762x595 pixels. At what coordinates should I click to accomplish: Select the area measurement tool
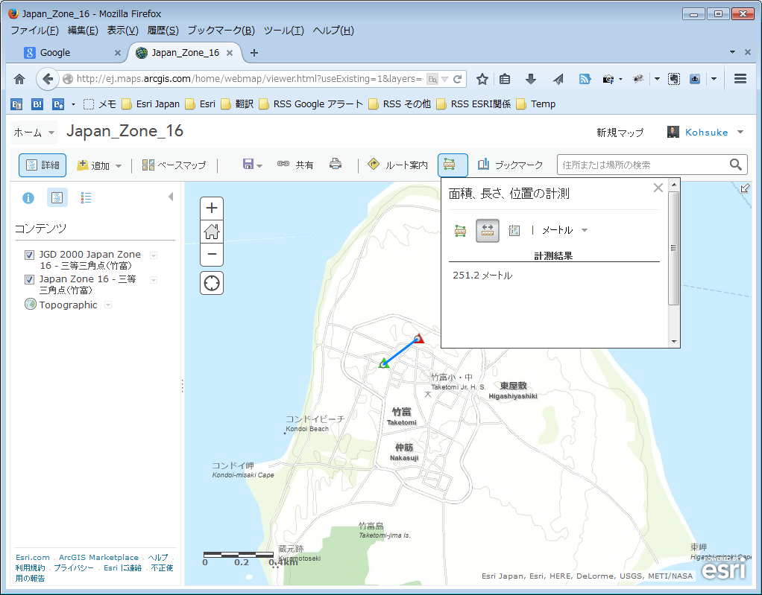[460, 231]
